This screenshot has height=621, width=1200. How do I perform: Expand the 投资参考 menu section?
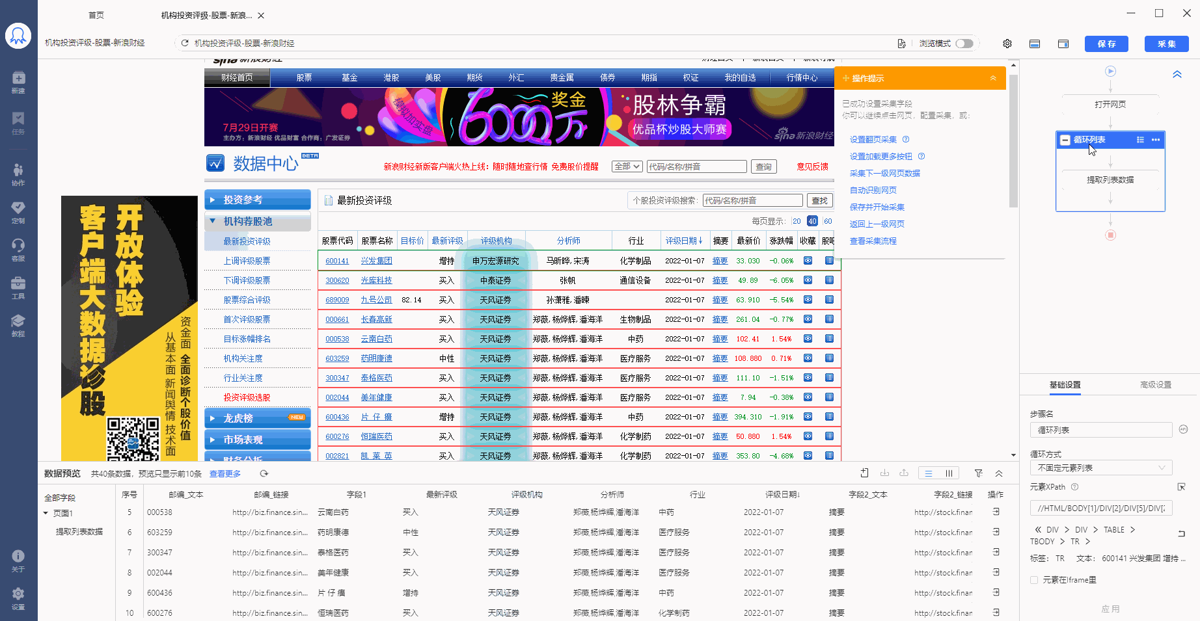coord(258,200)
